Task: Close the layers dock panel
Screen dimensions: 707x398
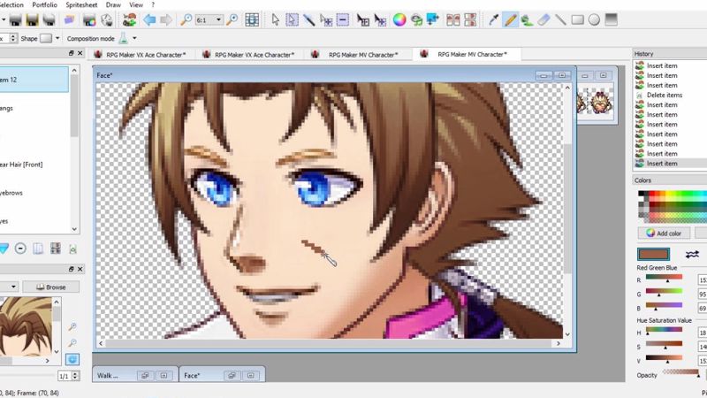Action: (80, 53)
